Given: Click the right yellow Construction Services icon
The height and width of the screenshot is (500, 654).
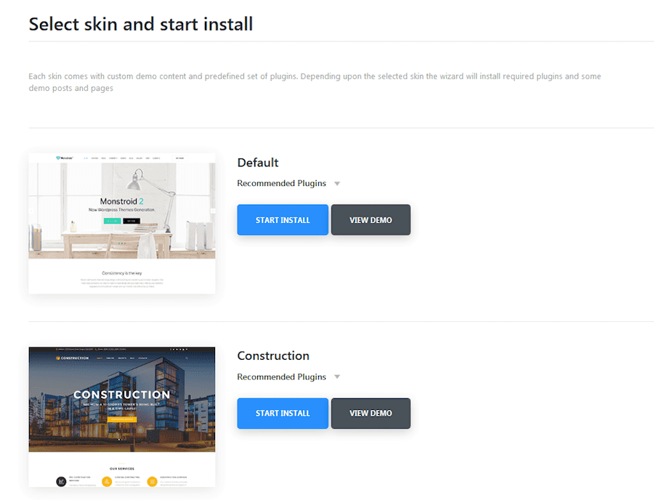Looking at the screenshot, I should pyautogui.click(x=153, y=481).
